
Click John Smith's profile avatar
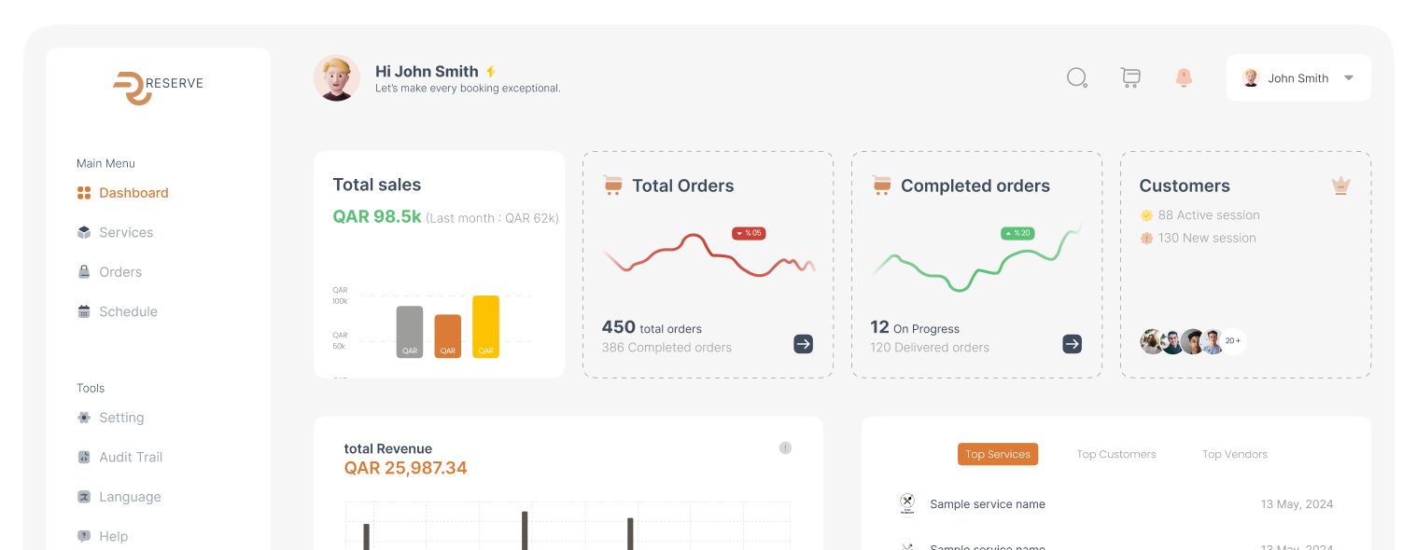point(336,77)
